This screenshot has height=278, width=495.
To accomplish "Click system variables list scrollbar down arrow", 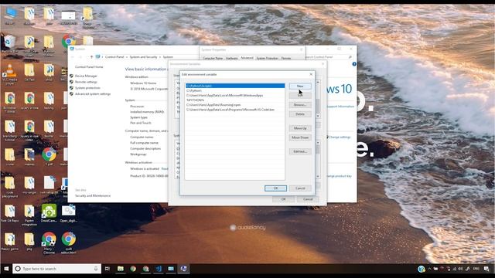I will point(318,177).
